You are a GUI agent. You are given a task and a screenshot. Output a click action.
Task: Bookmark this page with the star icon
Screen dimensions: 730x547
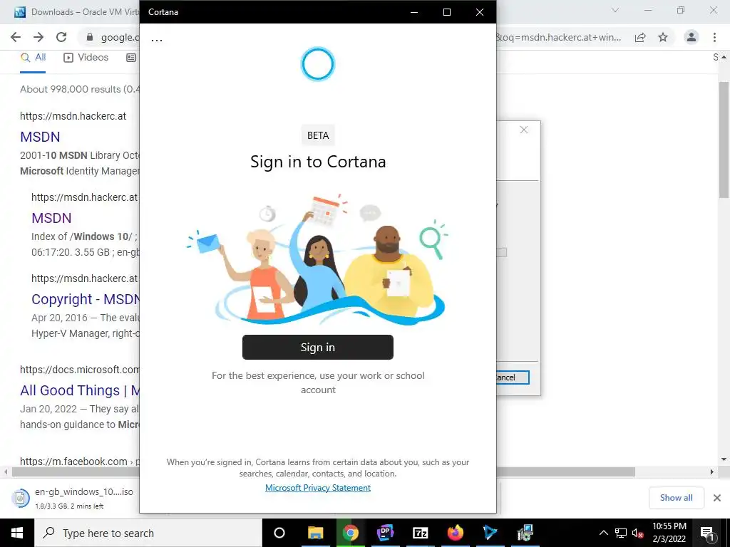663,37
